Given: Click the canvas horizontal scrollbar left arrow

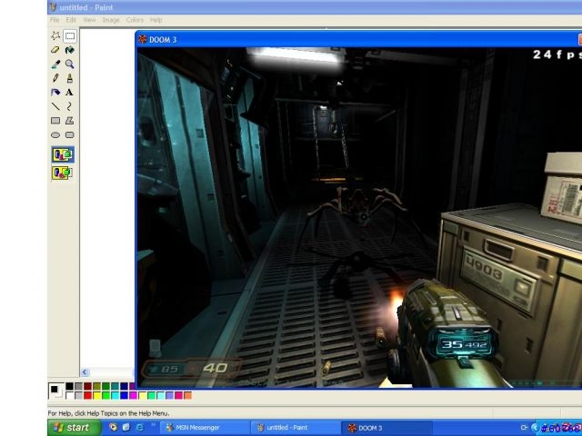Looking at the screenshot, I should point(85,372).
